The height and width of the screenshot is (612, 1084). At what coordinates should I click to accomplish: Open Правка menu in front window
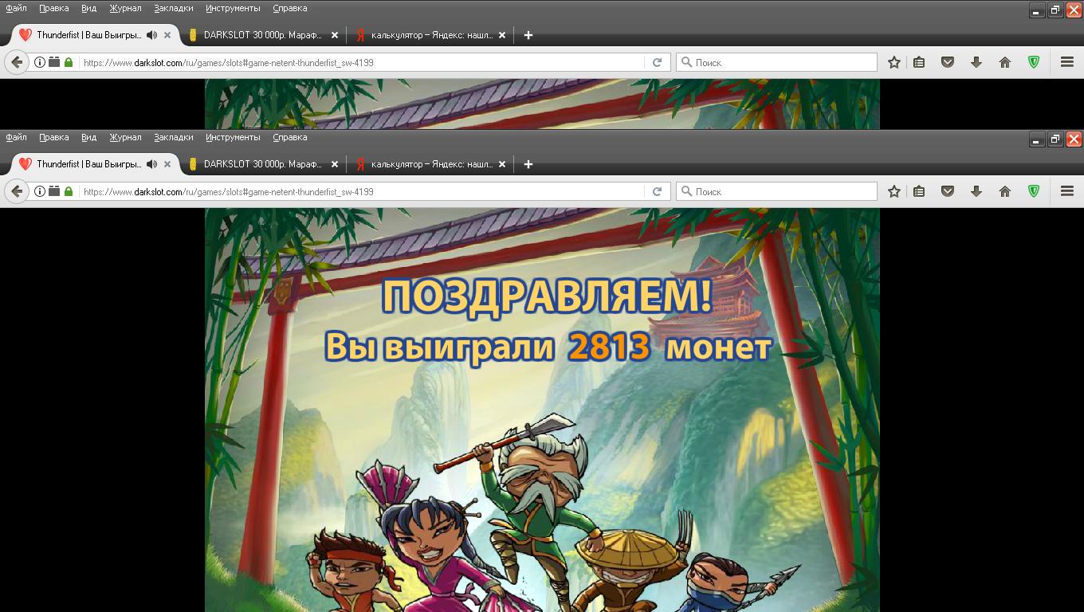pos(53,137)
